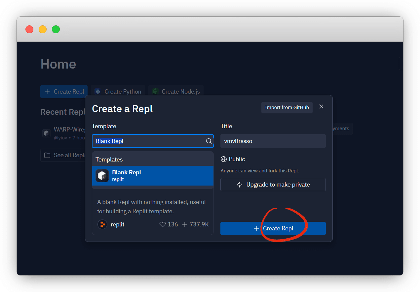
Task: Click the Home page Create Repl button
Action: click(x=64, y=92)
